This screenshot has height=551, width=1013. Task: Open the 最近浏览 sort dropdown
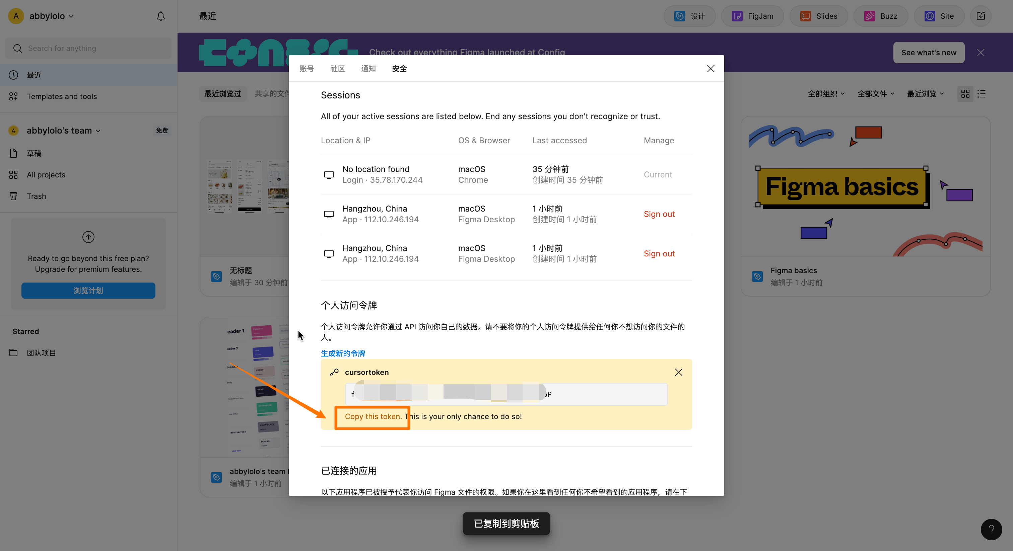click(x=925, y=93)
